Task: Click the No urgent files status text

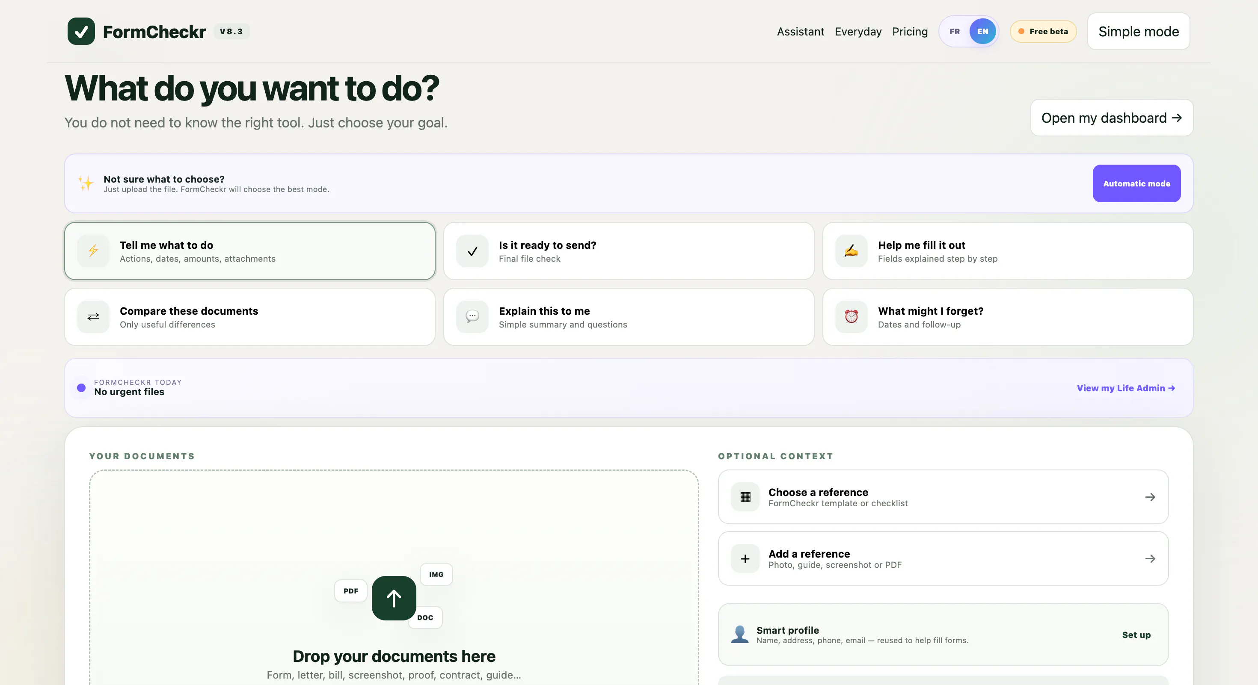Action: (129, 392)
